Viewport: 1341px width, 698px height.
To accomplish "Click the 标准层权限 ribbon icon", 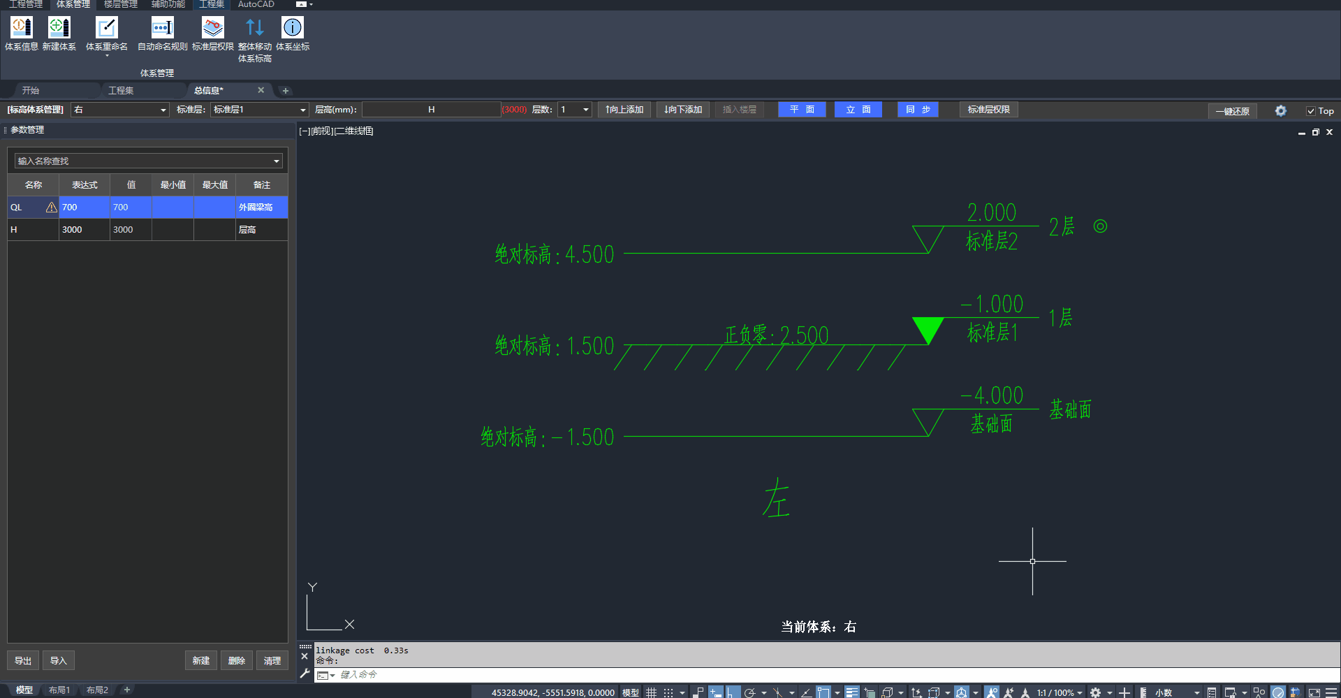I will tap(212, 28).
